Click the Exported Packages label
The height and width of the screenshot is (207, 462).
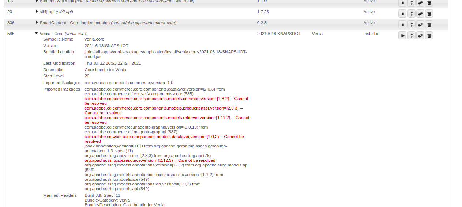coord(61,83)
